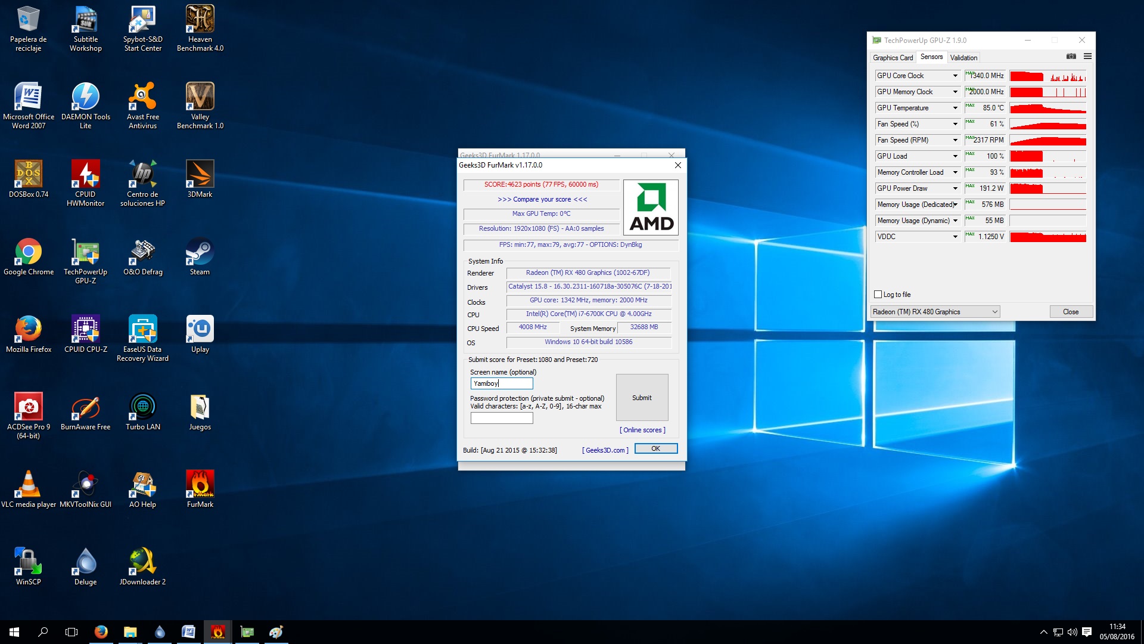Image resolution: width=1144 pixels, height=644 pixels.
Task: Open File Explorer from taskbar
Action: pyautogui.click(x=130, y=632)
